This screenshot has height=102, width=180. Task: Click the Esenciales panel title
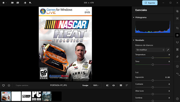pos(141,10)
